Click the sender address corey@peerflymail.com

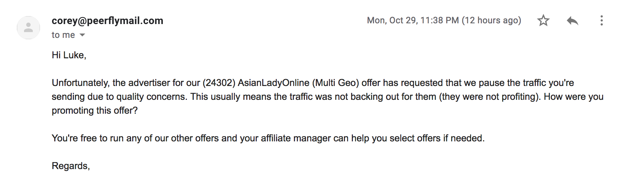tap(107, 21)
